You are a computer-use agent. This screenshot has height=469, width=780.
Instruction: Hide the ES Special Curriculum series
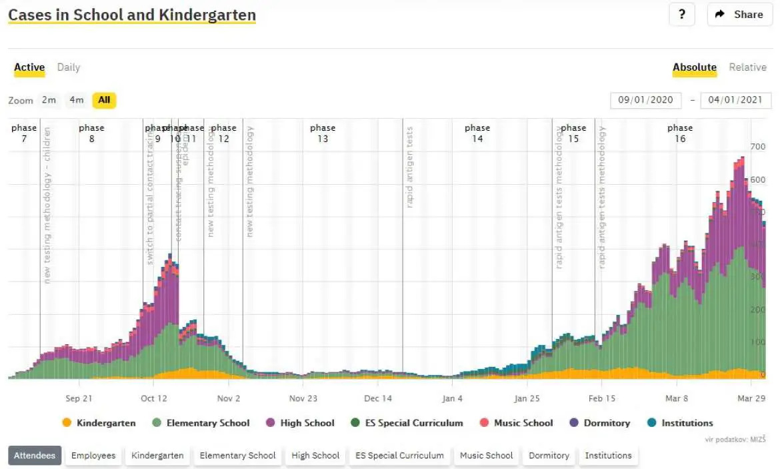click(x=355, y=423)
